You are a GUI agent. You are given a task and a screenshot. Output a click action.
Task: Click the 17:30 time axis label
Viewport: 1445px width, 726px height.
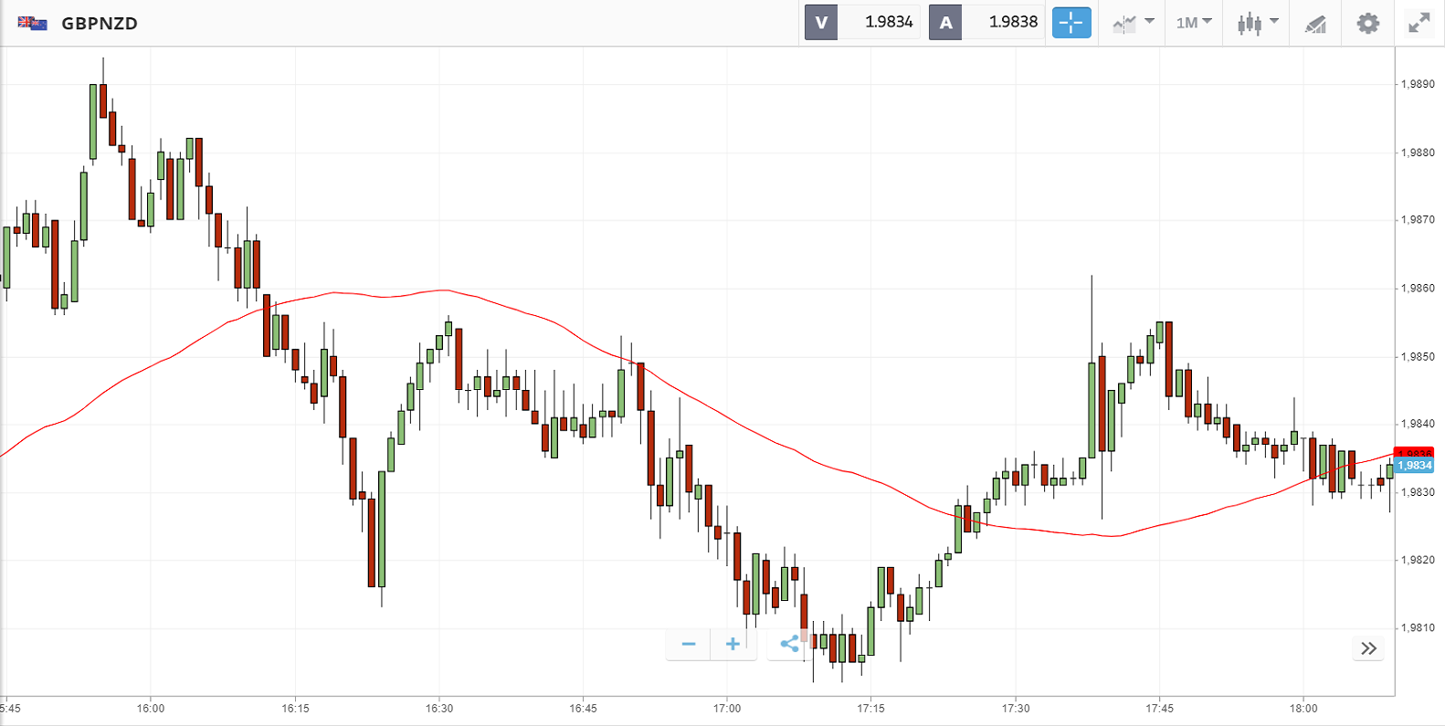click(1016, 709)
